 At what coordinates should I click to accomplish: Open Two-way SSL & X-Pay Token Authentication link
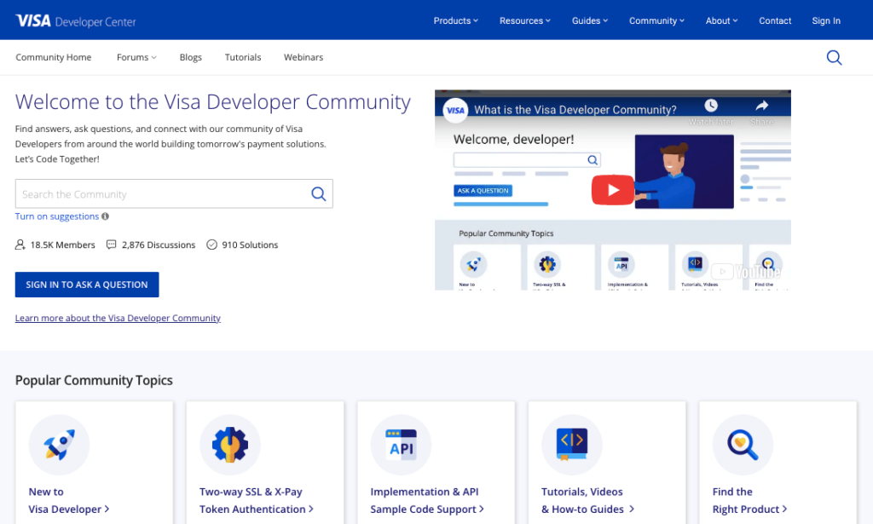256,501
